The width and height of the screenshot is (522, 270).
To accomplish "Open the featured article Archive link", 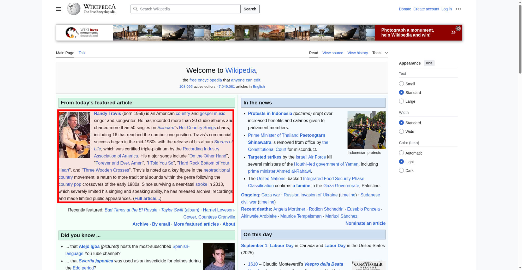I will [140, 224].
